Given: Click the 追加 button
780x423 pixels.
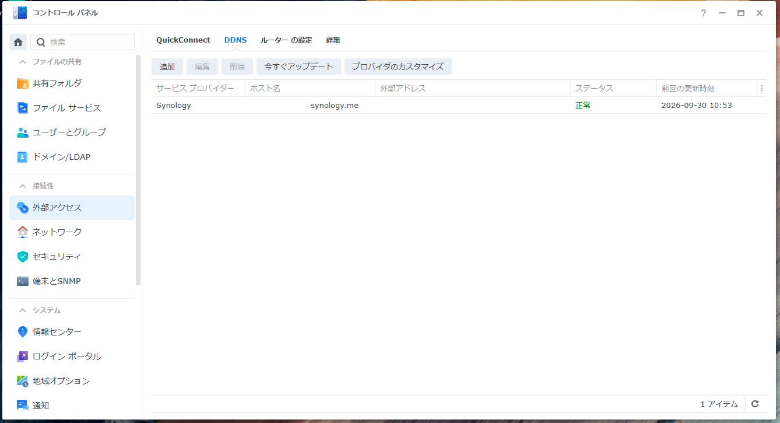Looking at the screenshot, I should [x=167, y=67].
